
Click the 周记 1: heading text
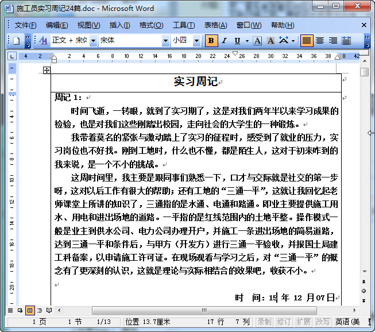tap(68, 97)
